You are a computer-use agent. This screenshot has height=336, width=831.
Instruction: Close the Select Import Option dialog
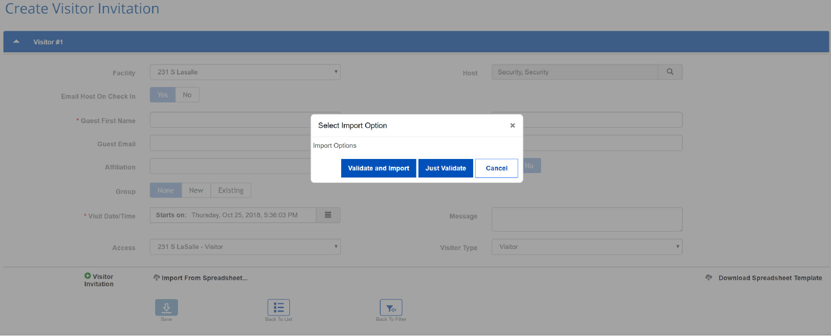[x=513, y=125]
